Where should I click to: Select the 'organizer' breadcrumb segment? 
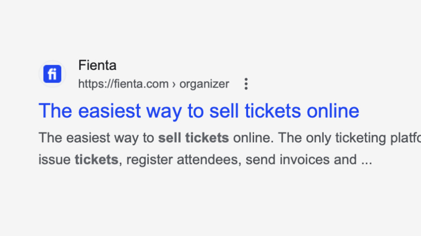(x=204, y=84)
